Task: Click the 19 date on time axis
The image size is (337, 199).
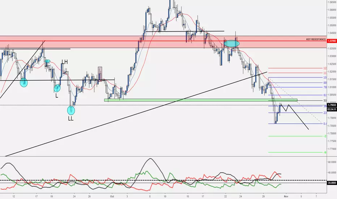Action: pyautogui.click(x=52, y=196)
